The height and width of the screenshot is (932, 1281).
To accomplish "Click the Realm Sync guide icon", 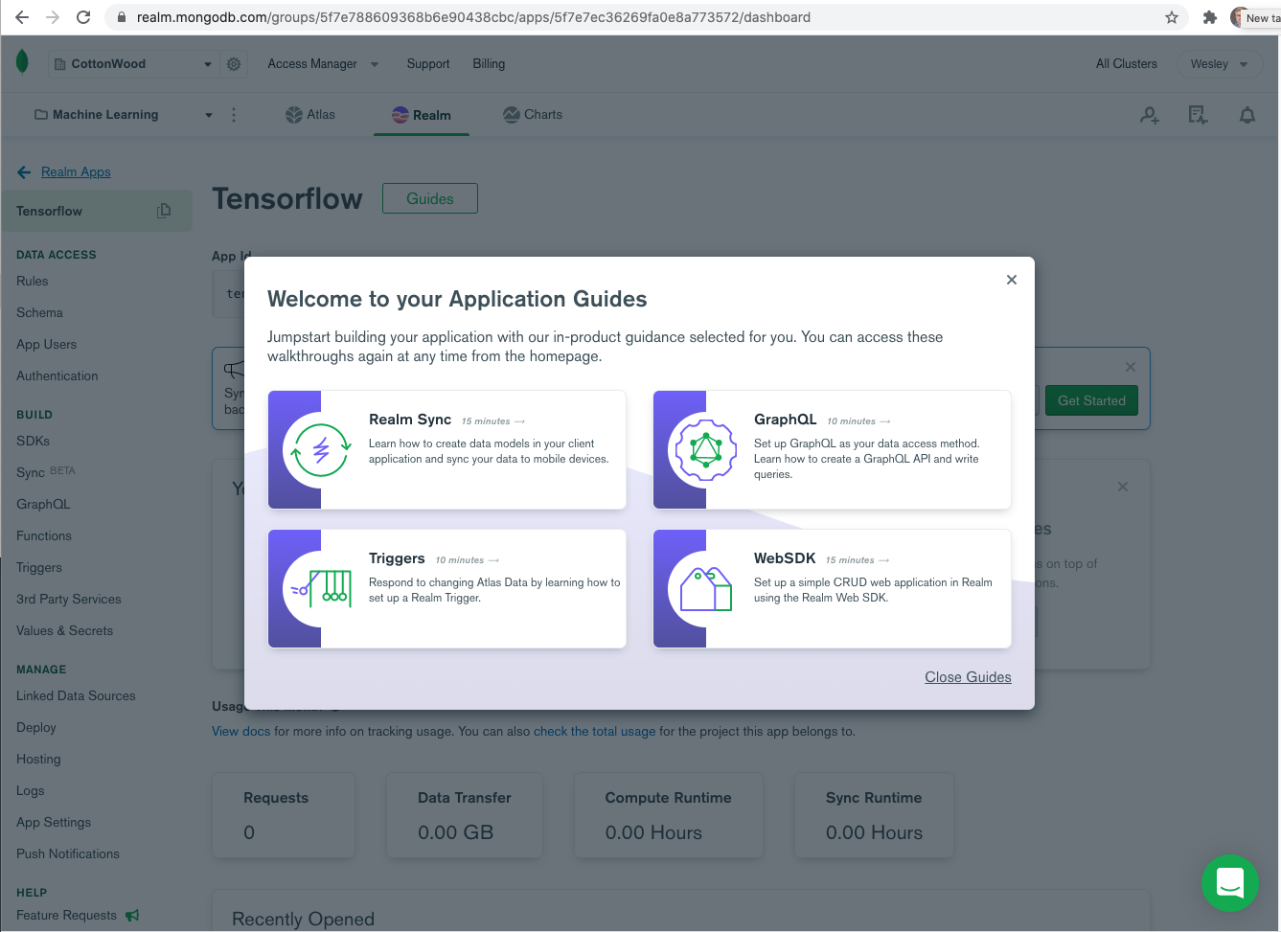I will click(x=321, y=450).
